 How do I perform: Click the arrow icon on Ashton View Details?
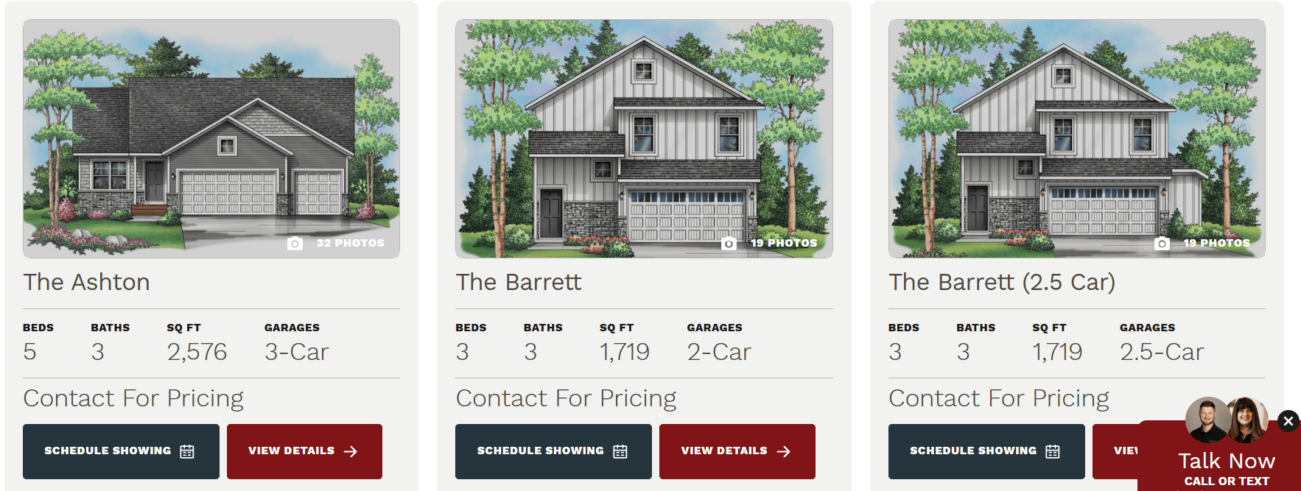click(x=351, y=451)
